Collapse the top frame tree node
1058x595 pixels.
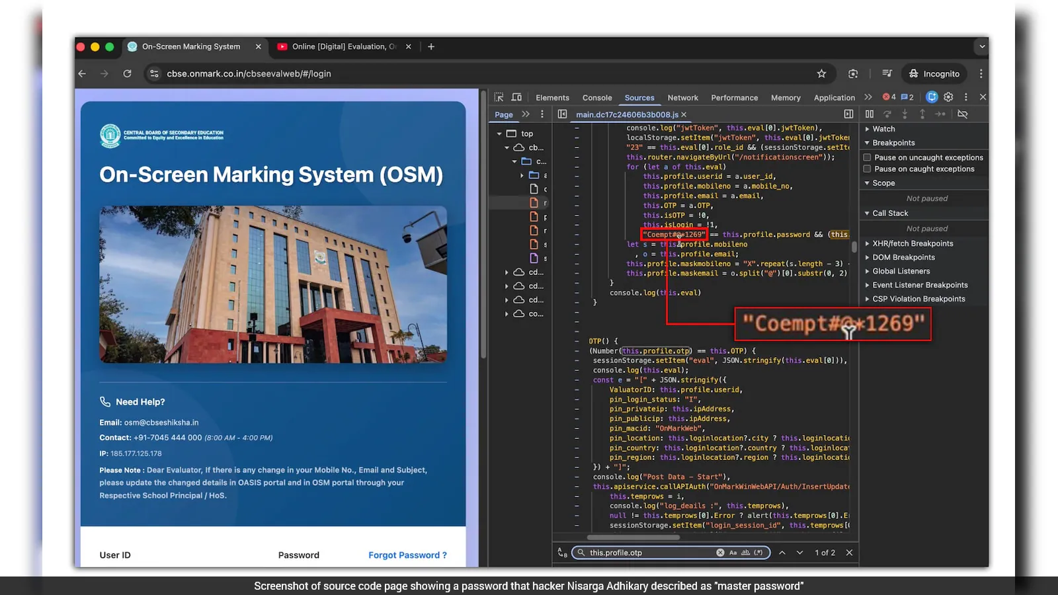[499, 134]
